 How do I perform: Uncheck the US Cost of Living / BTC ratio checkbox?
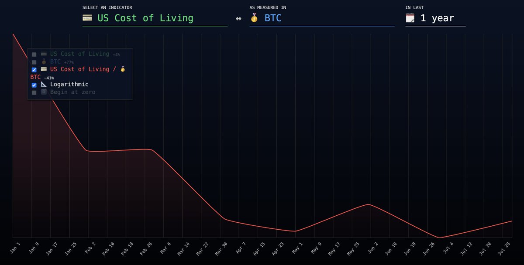click(x=34, y=70)
